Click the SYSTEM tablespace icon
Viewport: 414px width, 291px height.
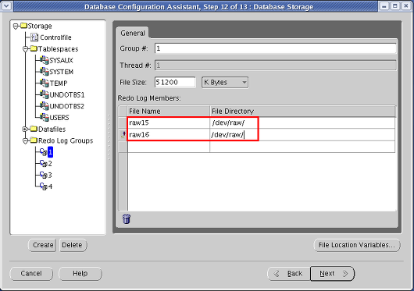click(x=44, y=72)
